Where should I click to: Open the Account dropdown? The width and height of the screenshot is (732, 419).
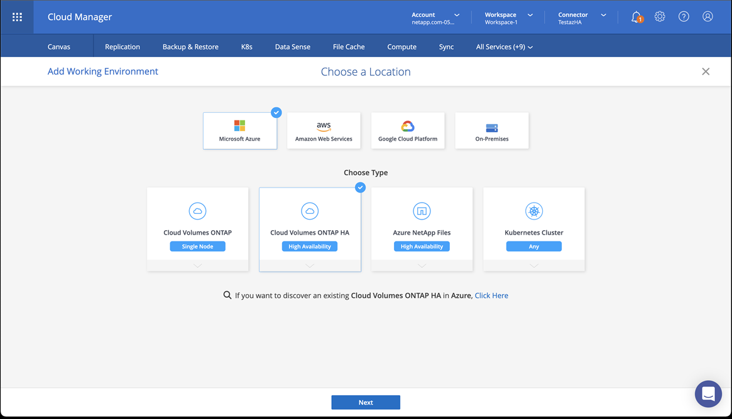435,18
